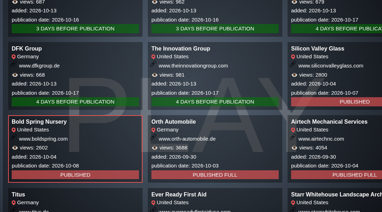382x212 pixels.
Task: Click the eye icon beside views: 962
Action: [155, 2]
